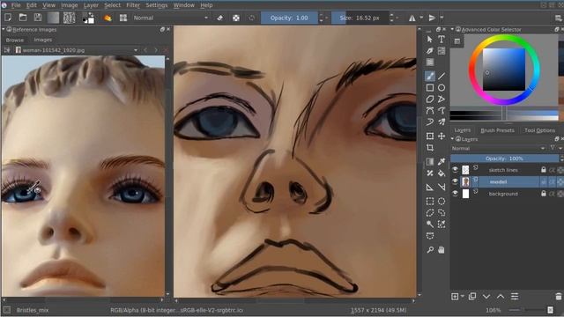Move layer down with arrow button

point(486,297)
